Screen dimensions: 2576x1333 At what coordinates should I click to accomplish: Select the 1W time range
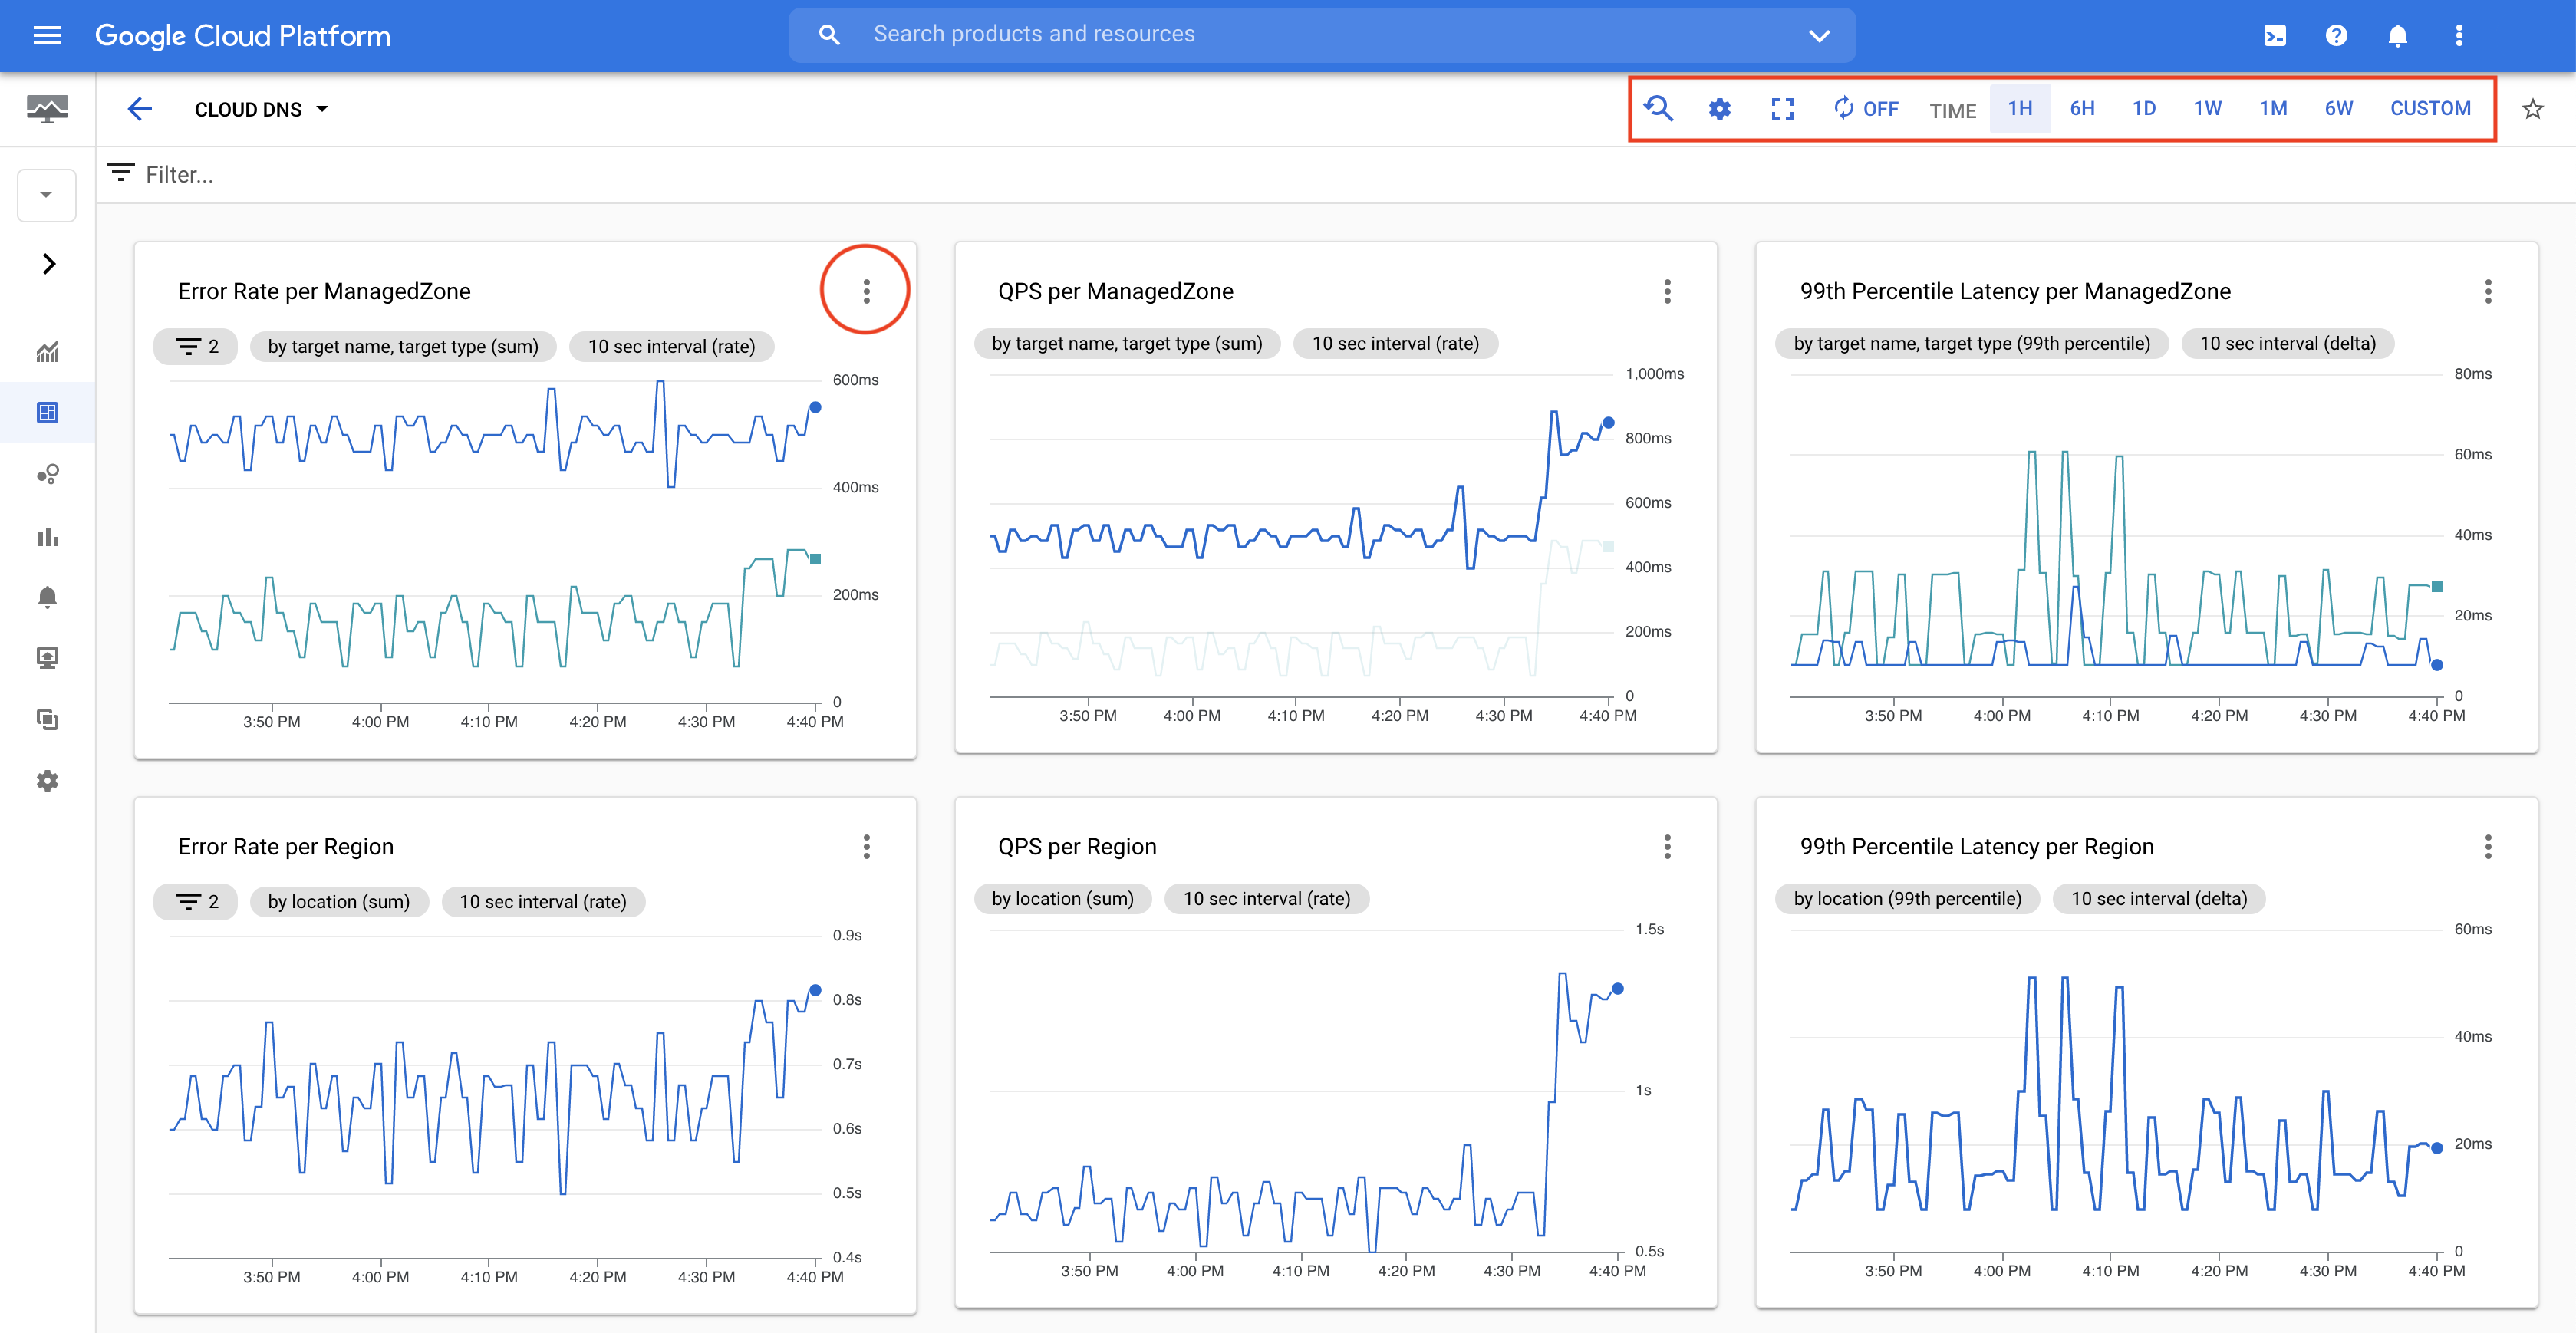[x=2207, y=109]
